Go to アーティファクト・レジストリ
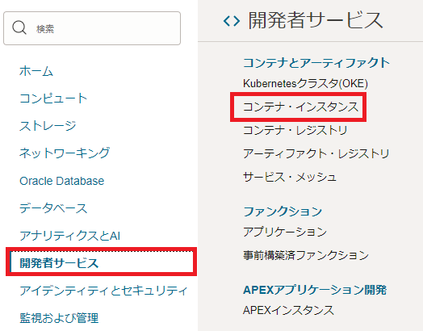 point(316,153)
